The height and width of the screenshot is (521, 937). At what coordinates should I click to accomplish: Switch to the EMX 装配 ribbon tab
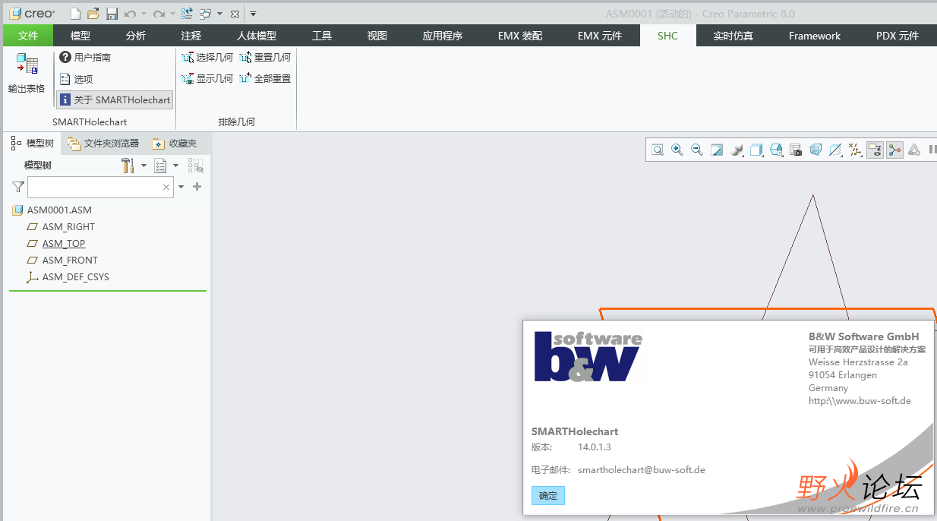[x=520, y=36]
